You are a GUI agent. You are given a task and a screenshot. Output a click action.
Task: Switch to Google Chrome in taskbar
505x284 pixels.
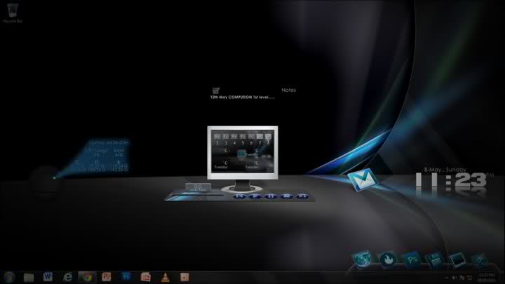(x=87, y=277)
